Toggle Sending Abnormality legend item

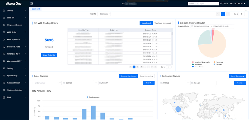201,62
